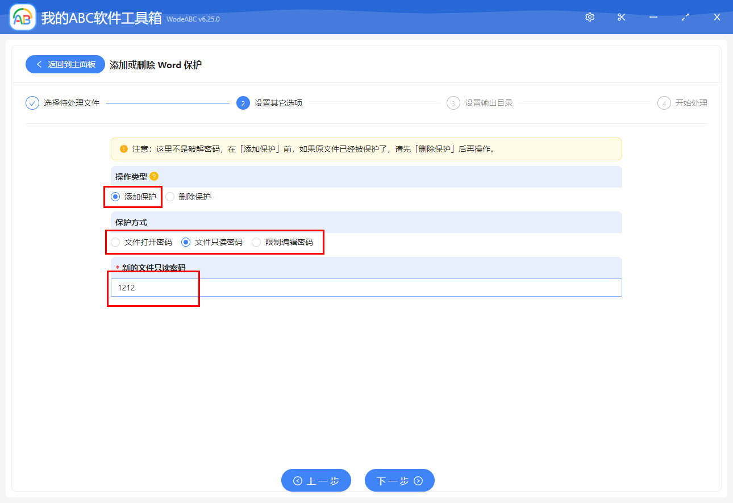Open settings gear icon in title bar
This screenshot has width=733, height=503.
[x=590, y=17]
